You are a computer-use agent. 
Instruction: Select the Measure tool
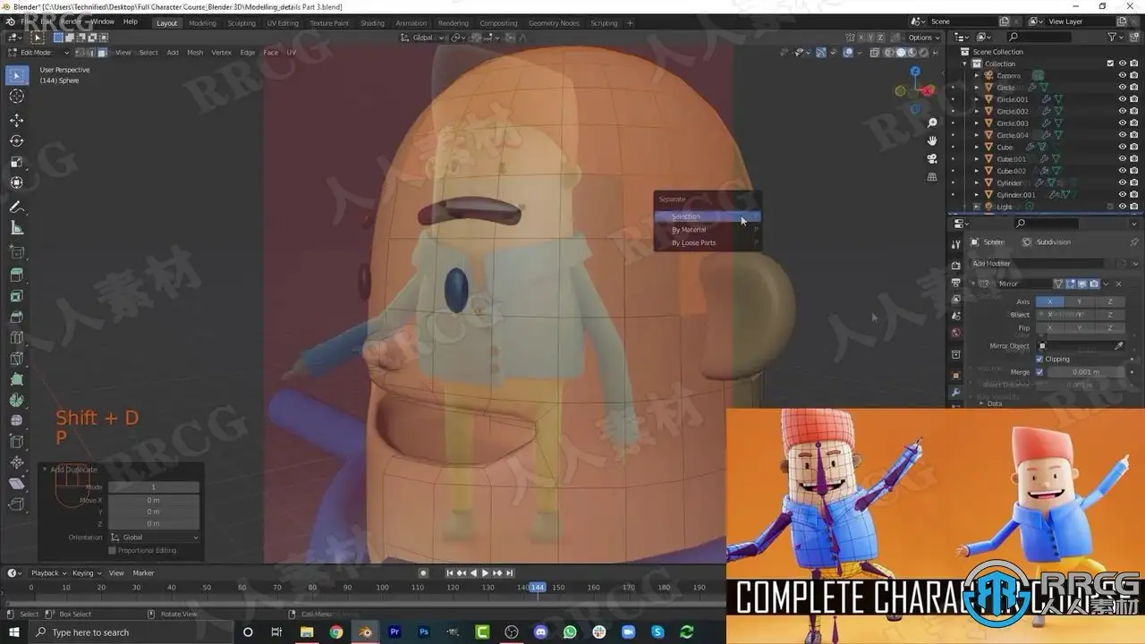coord(17,228)
